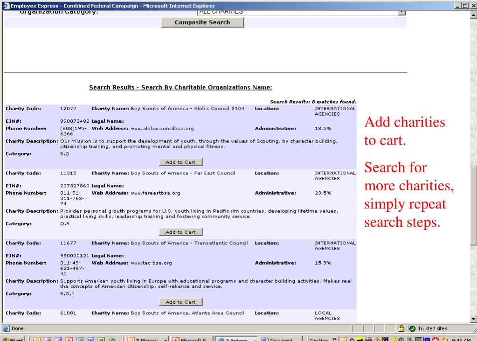Add Far East Council charity to cart
The height and width of the screenshot is (341, 477).
tap(181, 232)
